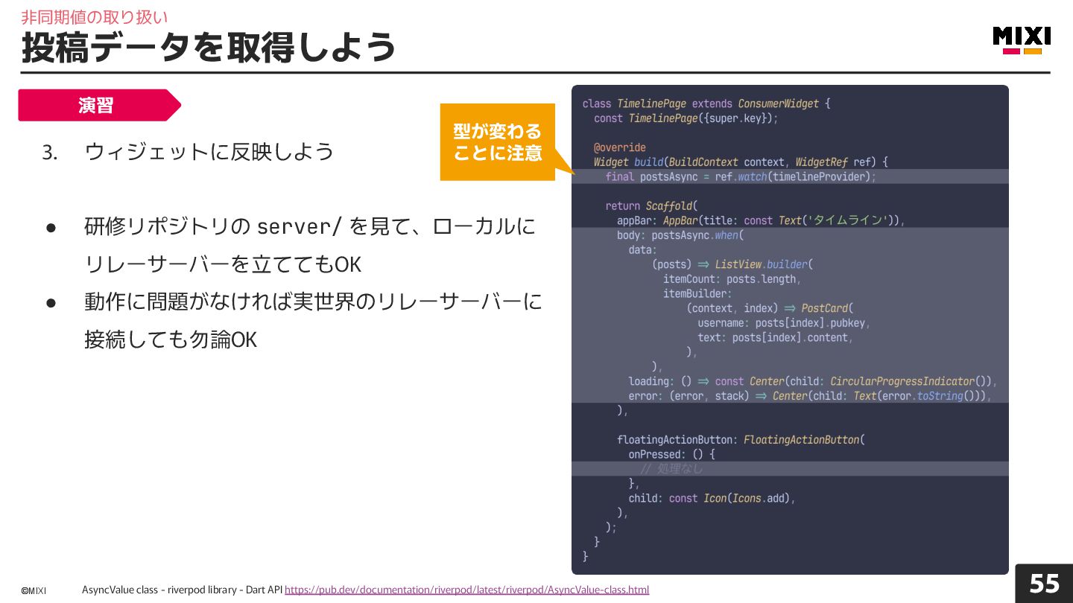Click the ©MIXI copyright mark

[x=34, y=591]
